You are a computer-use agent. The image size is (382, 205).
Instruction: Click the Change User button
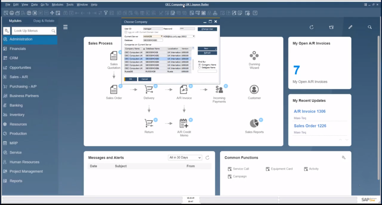click(207, 29)
